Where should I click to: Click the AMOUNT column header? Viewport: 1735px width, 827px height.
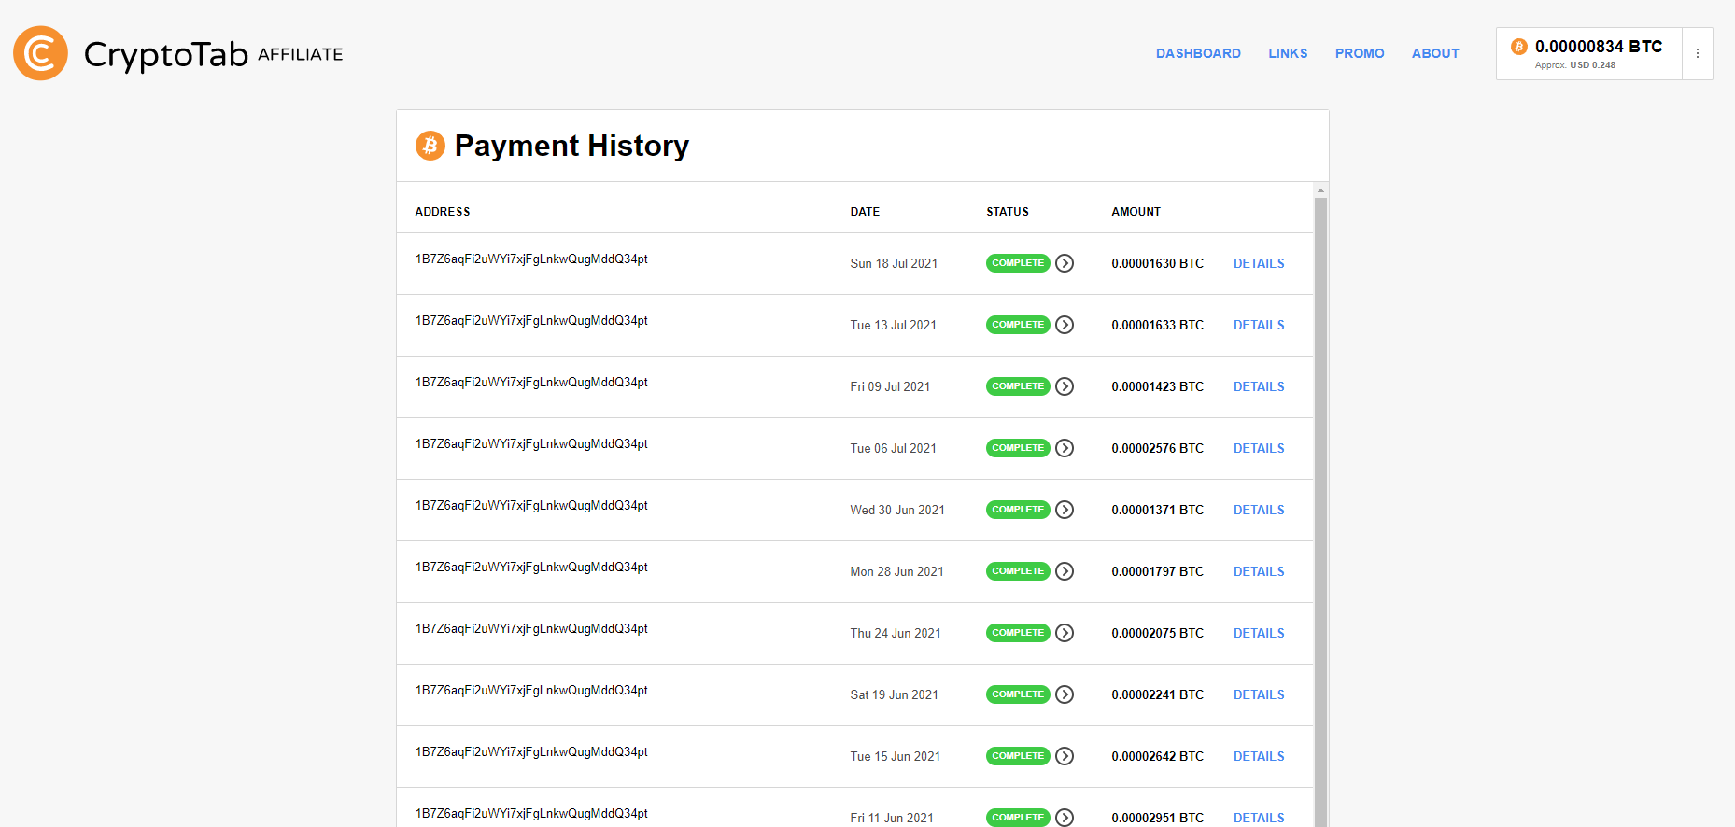click(x=1136, y=212)
